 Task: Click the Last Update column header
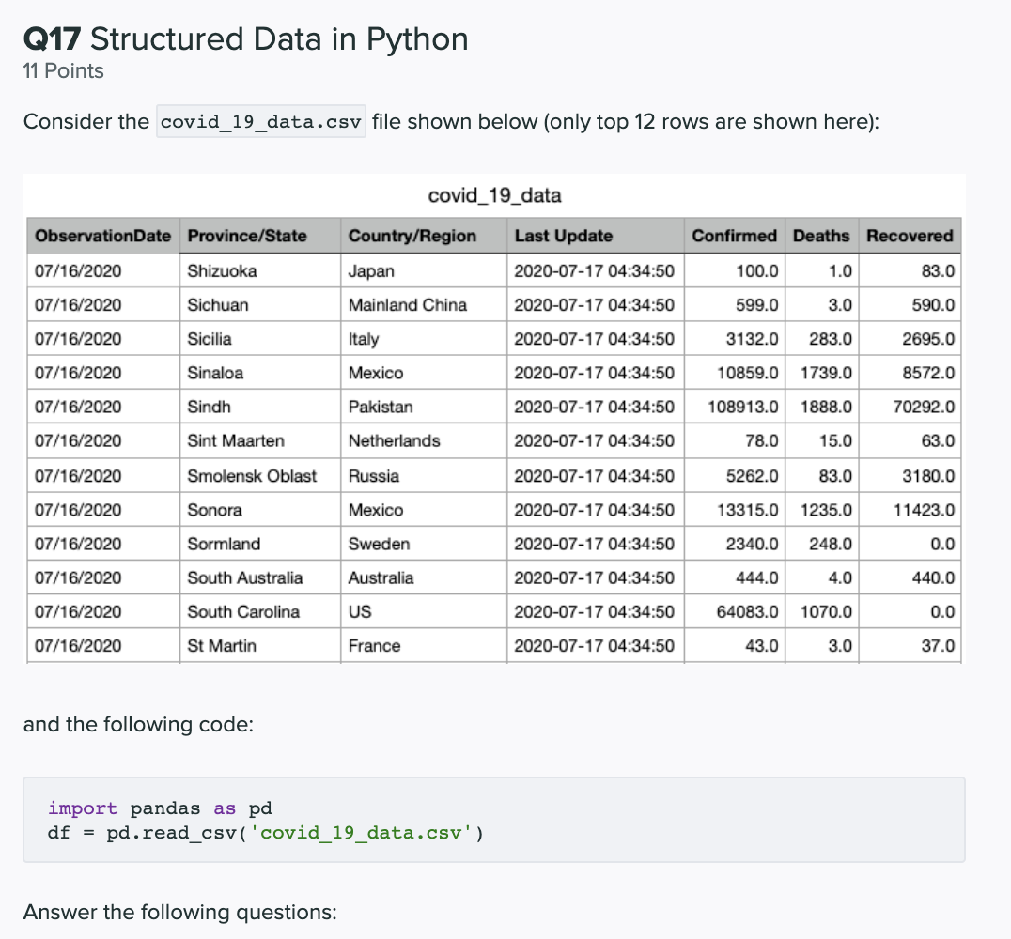(x=553, y=236)
